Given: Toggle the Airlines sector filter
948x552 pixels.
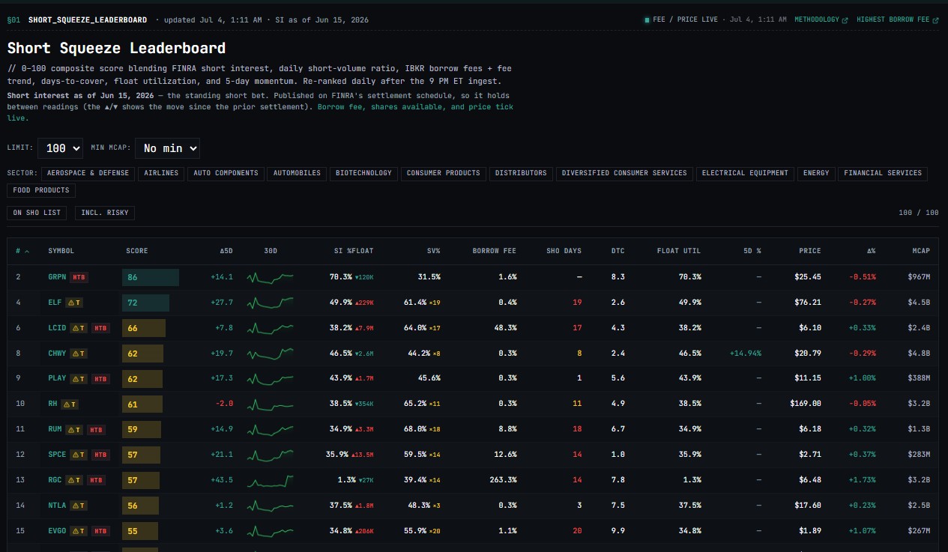Looking at the screenshot, I should 162,173.
